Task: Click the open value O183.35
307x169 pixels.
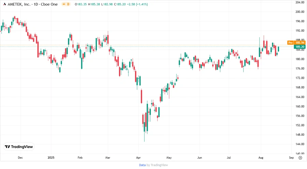Action: [81, 4]
